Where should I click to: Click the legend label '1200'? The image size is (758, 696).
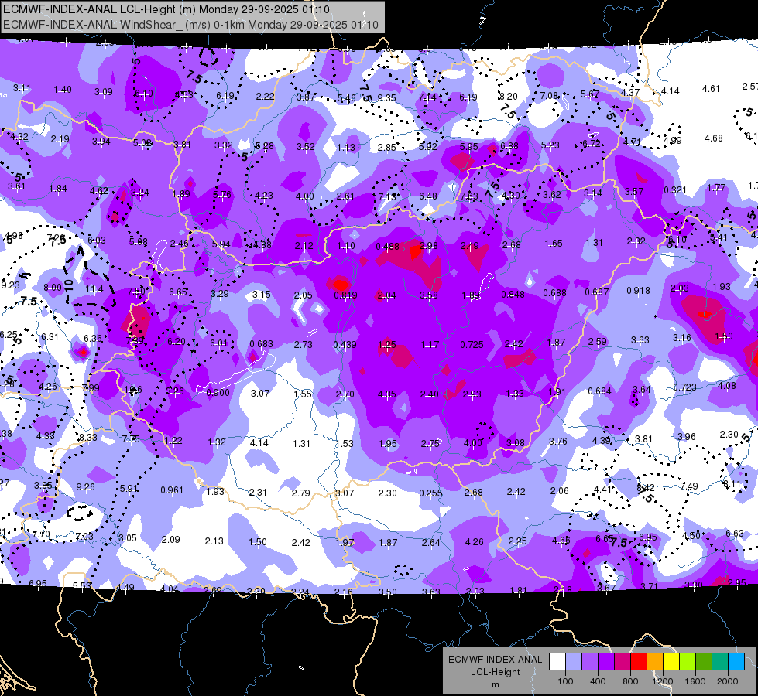click(663, 681)
